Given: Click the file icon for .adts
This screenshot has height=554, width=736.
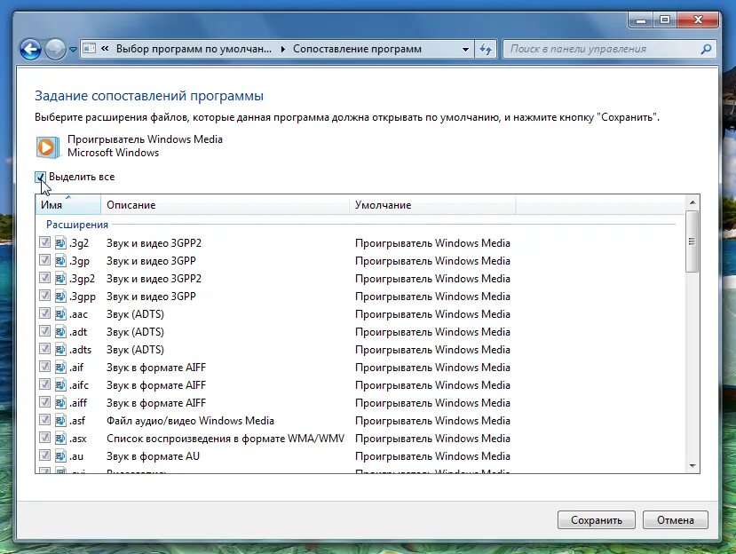Looking at the screenshot, I should 60,349.
